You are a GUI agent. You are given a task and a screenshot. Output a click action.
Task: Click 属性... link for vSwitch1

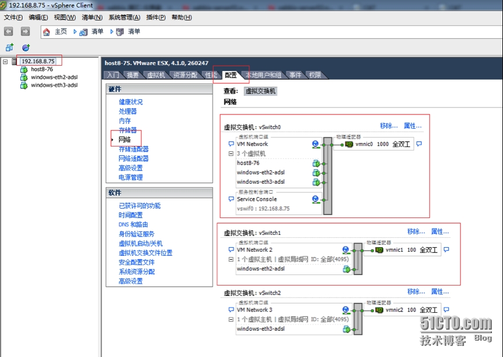click(440, 231)
